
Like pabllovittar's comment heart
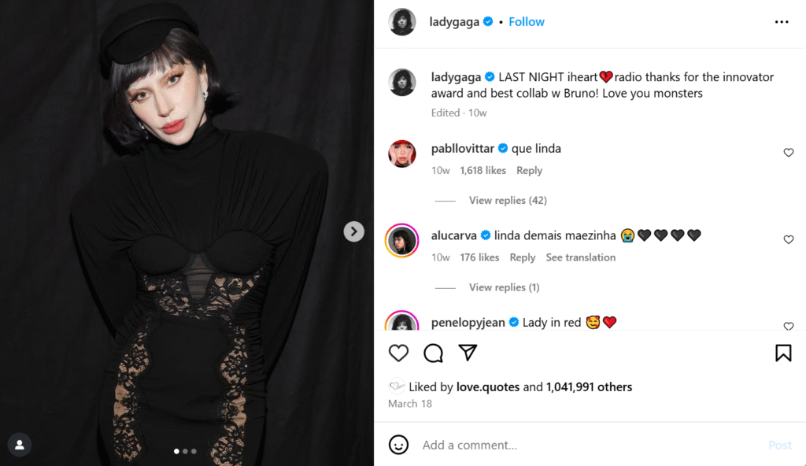(x=789, y=152)
